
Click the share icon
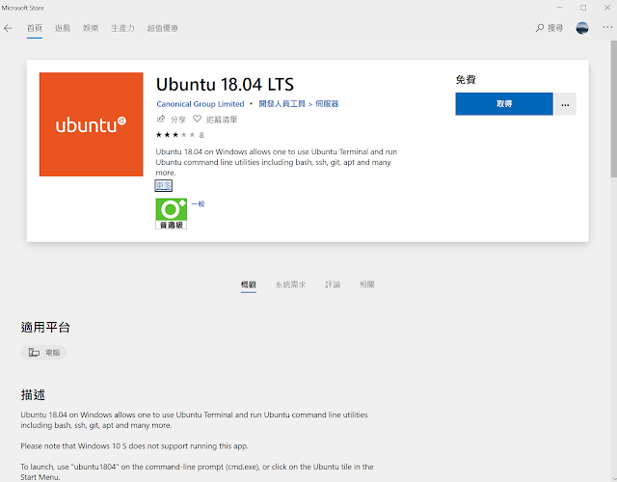tap(161, 119)
